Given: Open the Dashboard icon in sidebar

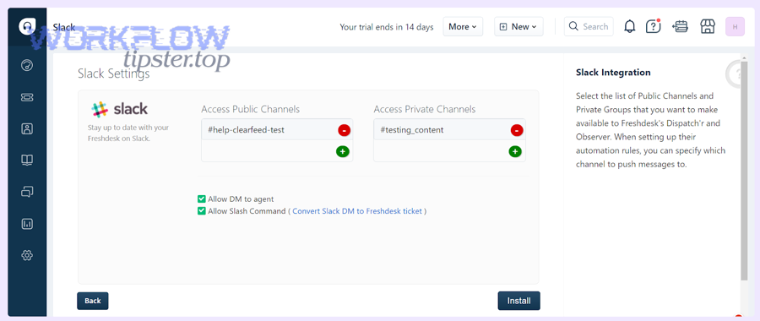Looking at the screenshot, I should (27, 65).
